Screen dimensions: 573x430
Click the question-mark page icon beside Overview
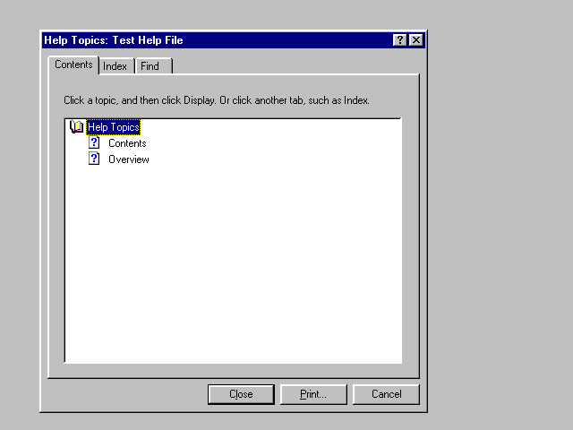[x=94, y=159]
